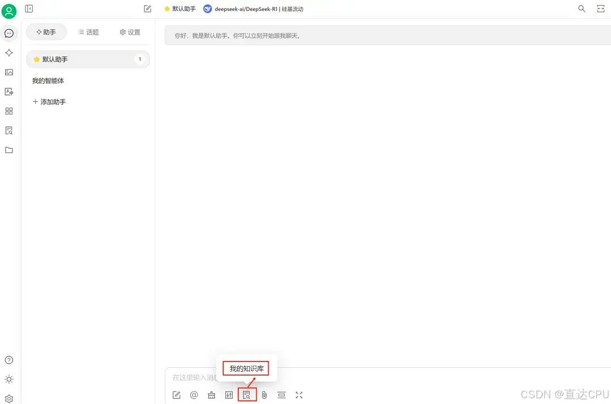Viewport: 611px width, 404px height.
Task: Switch to the 助手 tab
Action: [x=46, y=32]
